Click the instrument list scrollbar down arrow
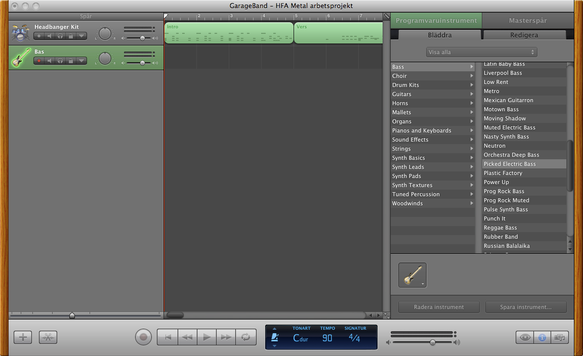The image size is (583, 356). coord(570,250)
